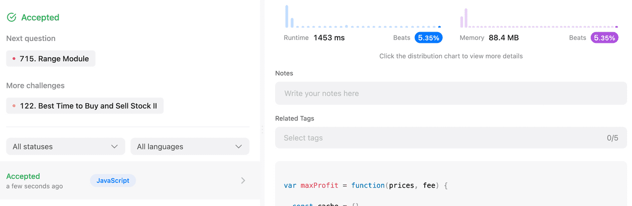Click the green Accepted checkmark icon
Image resolution: width=632 pixels, height=206 pixels.
point(11,18)
